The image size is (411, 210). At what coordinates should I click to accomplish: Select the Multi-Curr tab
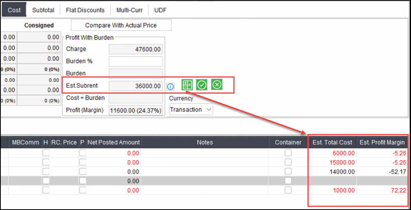click(x=129, y=10)
